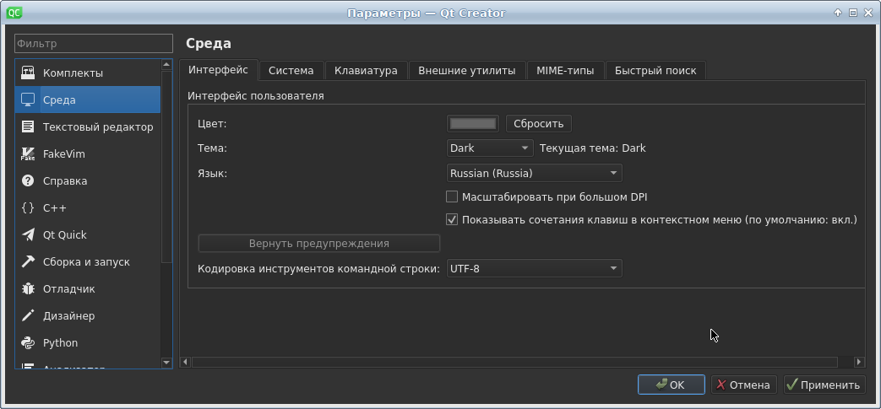881x409 pixels.
Task: Click the Справка question mark icon
Action: (x=28, y=181)
